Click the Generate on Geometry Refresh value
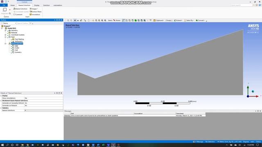 click(x=44, y=103)
